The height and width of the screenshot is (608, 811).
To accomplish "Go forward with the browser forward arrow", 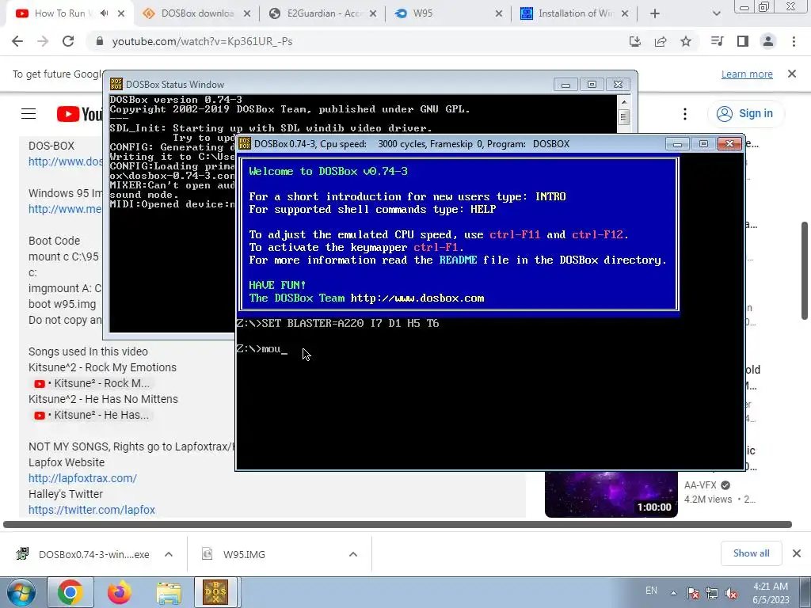I will 43,41.
